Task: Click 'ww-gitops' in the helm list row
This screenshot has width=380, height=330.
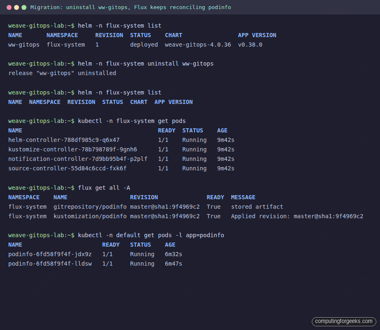Action: click(x=24, y=45)
